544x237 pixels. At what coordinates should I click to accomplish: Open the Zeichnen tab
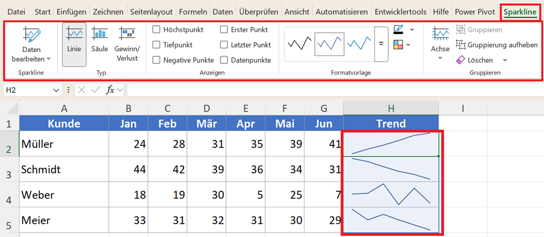click(108, 12)
